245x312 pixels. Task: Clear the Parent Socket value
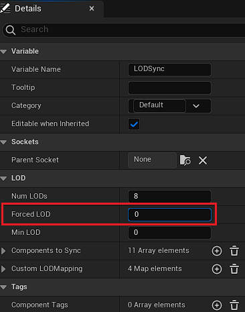[x=203, y=160]
